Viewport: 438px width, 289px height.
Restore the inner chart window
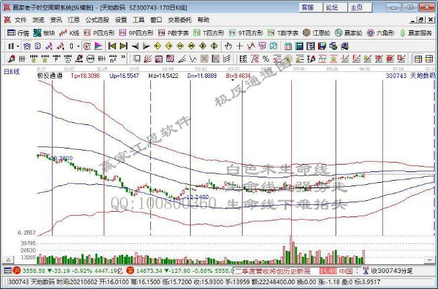click(421, 19)
